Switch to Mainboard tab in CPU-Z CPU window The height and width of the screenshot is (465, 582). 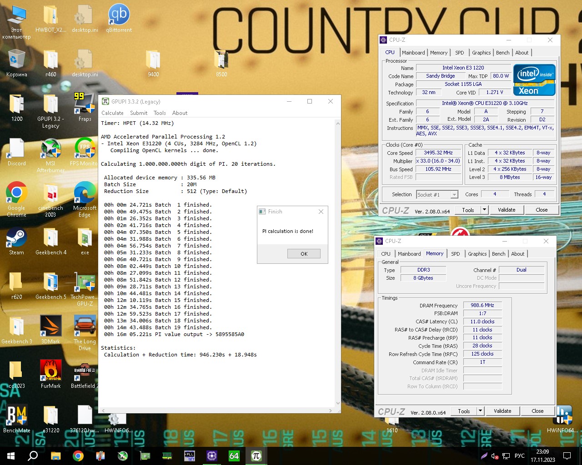tap(413, 53)
